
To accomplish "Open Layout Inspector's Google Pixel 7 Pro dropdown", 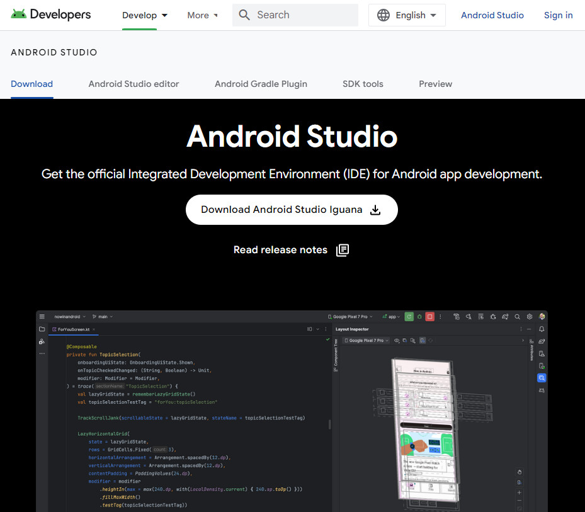I will coord(366,340).
